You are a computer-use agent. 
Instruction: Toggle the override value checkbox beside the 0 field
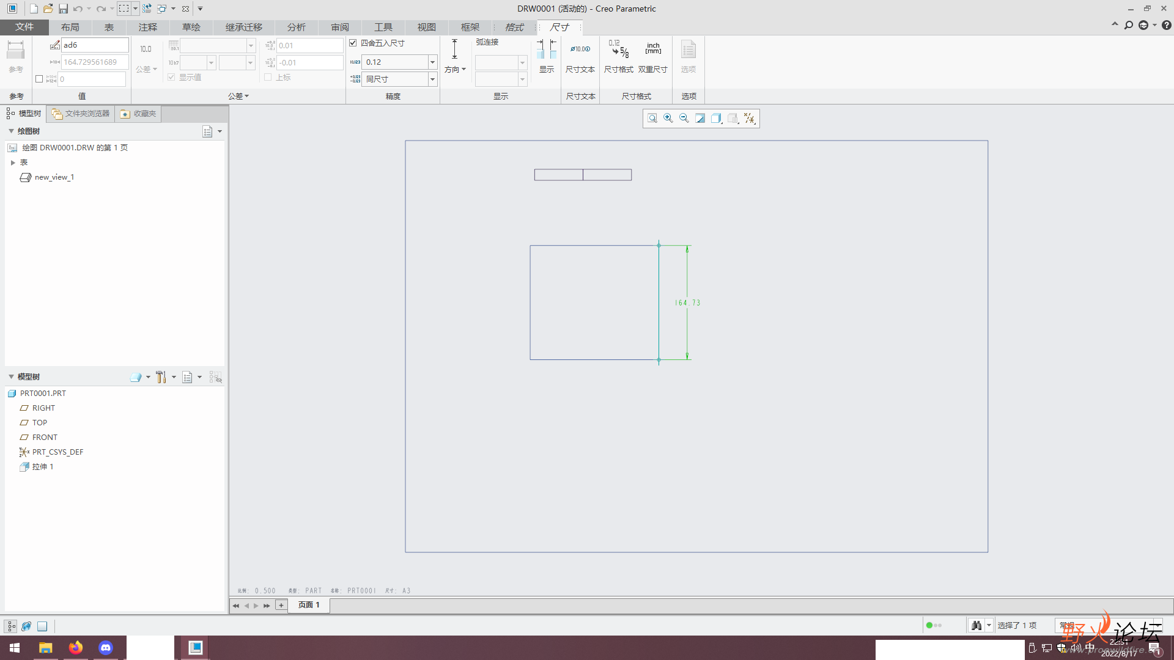[x=39, y=79]
